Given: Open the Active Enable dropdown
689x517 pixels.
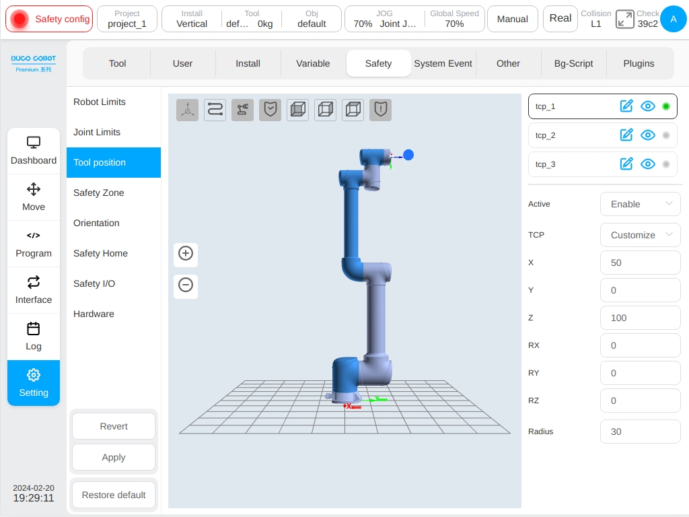Looking at the screenshot, I should tap(641, 204).
